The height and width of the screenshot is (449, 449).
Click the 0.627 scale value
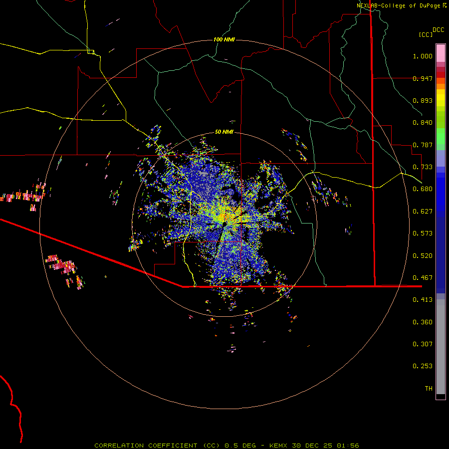pyautogui.click(x=423, y=212)
